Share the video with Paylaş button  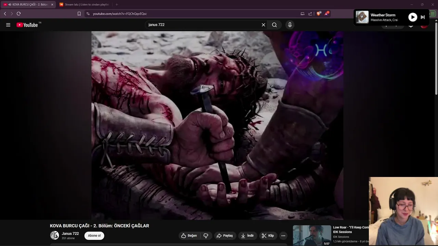click(225, 236)
